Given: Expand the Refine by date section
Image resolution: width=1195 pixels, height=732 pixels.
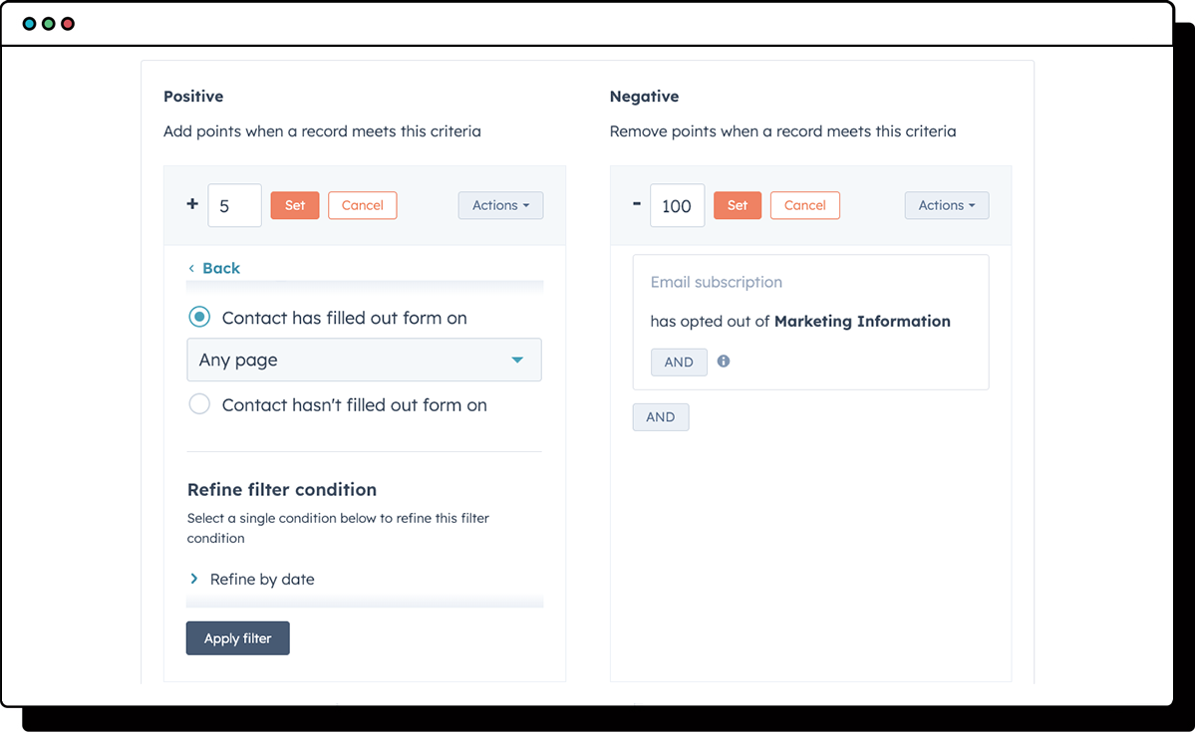Looking at the screenshot, I should 261,579.
